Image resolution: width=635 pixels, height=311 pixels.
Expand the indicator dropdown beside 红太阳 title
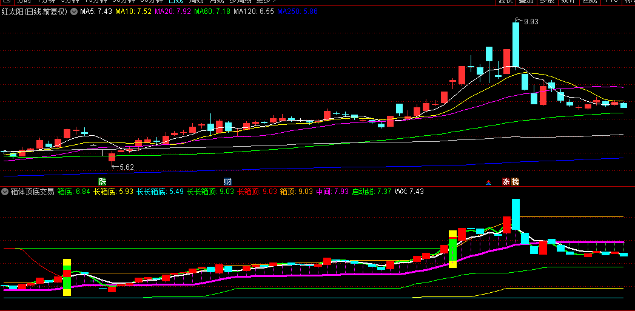(74, 12)
